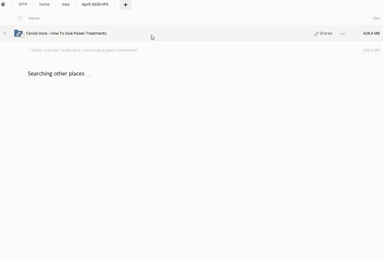Image resolution: width=383 pixels, height=260 pixels.
Task: Select April-2020-VPS breadcrumb item
Action: (95, 4)
